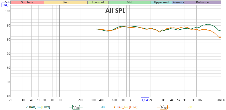
Task: Select the Upper mid frequency band
Action: pyautogui.click(x=161, y=2)
